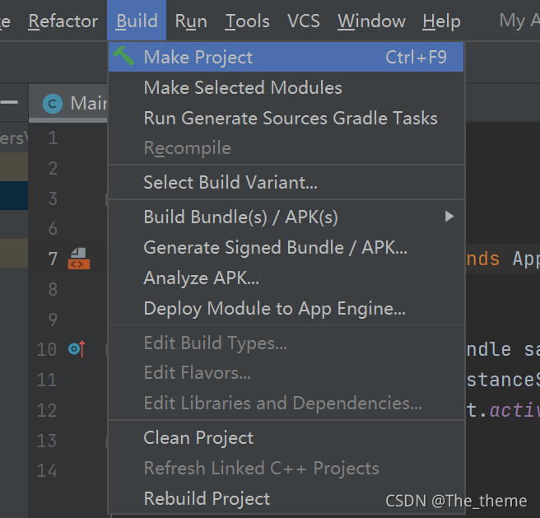Viewport: 540px width, 518px height.
Task: Open the Refactor menu
Action: (63, 21)
